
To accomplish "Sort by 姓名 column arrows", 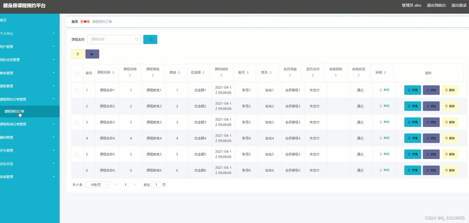I will point(271,72).
